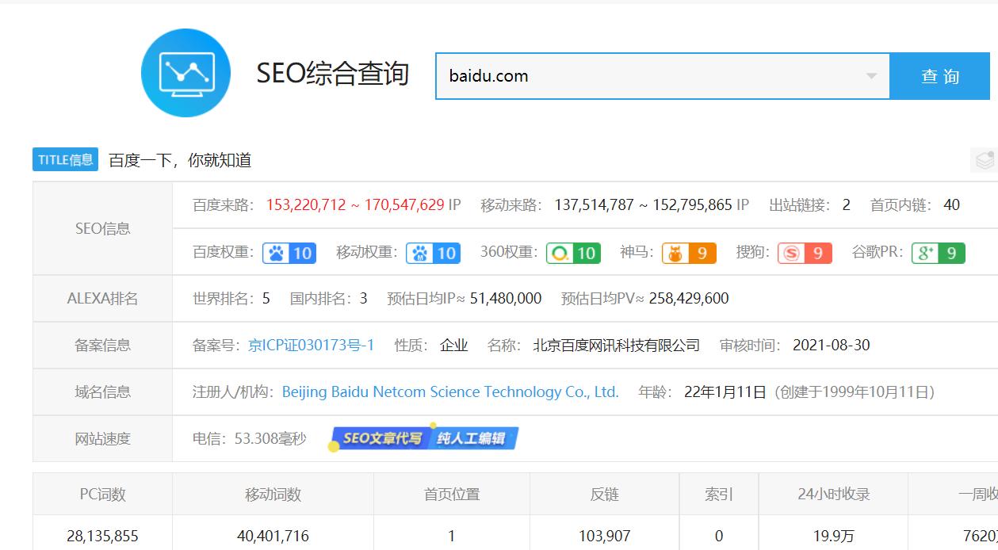Open the 京ICP证030173号-1 record link
Viewport: 998px width, 550px height.
pyautogui.click(x=310, y=346)
